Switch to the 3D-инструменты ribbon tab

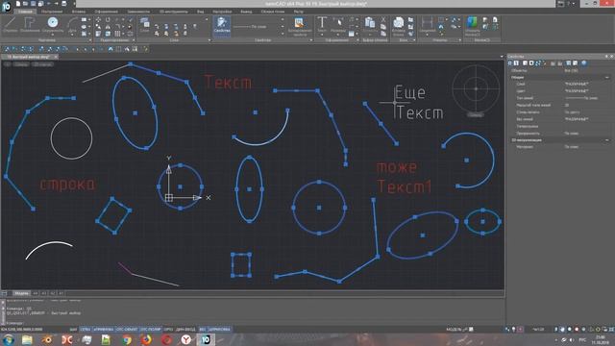[173, 12]
